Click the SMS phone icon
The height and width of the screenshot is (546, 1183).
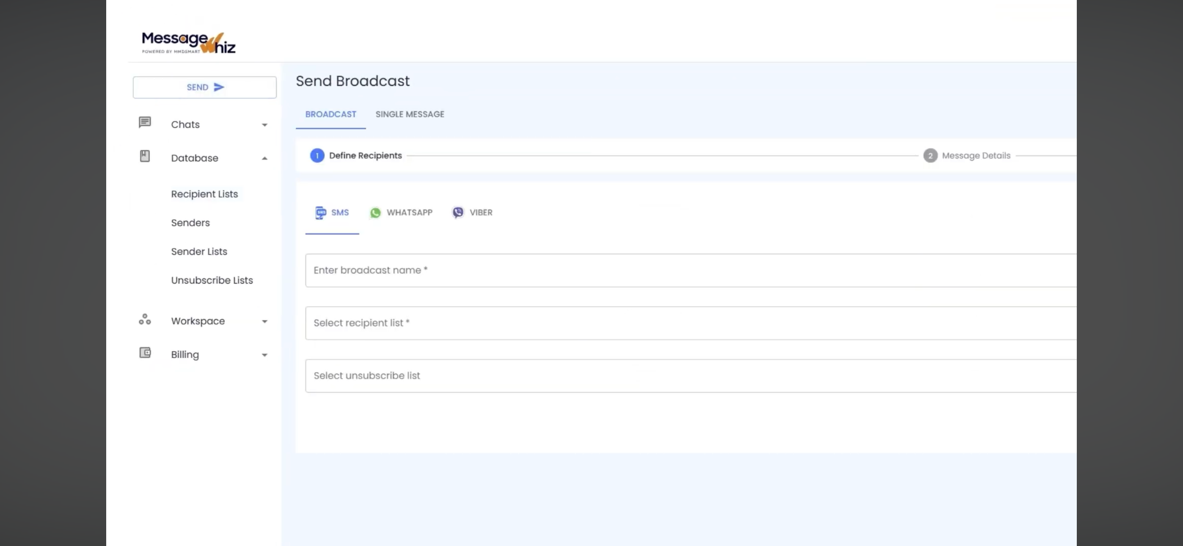[320, 213]
